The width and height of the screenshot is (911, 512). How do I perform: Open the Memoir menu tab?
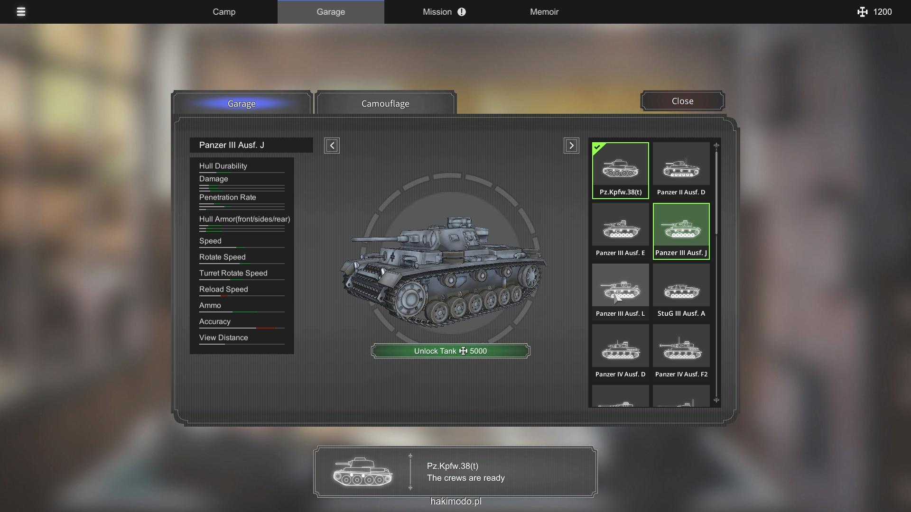[544, 12]
